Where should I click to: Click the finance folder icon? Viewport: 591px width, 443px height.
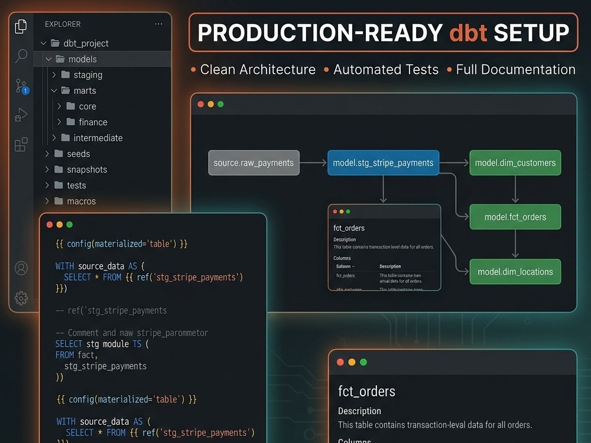click(x=70, y=122)
